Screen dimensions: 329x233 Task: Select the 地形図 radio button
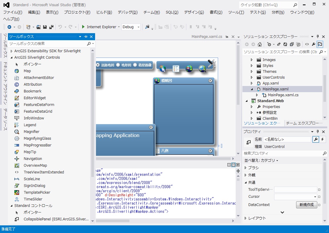(x=118, y=65)
